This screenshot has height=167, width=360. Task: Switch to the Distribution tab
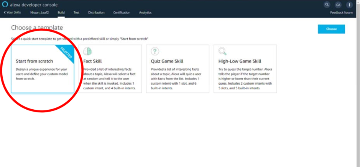click(96, 13)
